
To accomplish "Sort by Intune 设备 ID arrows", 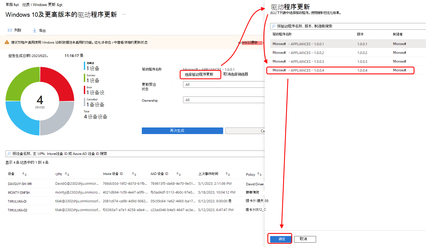I will pyautogui.click(x=134, y=174).
